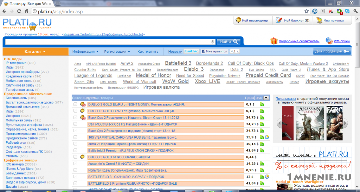The image size is (360, 192).
Task: Open Игровая валюта tag
Action: [x=161, y=87]
